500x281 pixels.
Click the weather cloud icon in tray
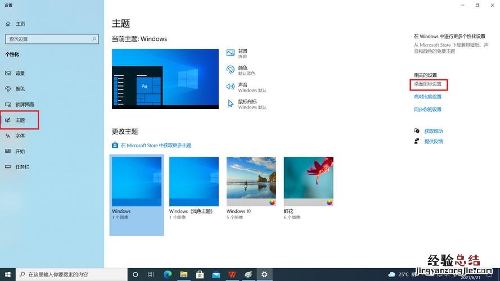[x=392, y=274]
